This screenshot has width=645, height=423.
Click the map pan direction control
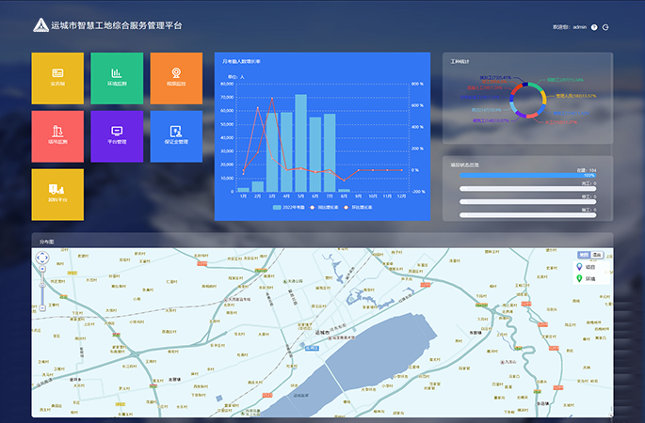[x=42, y=258]
